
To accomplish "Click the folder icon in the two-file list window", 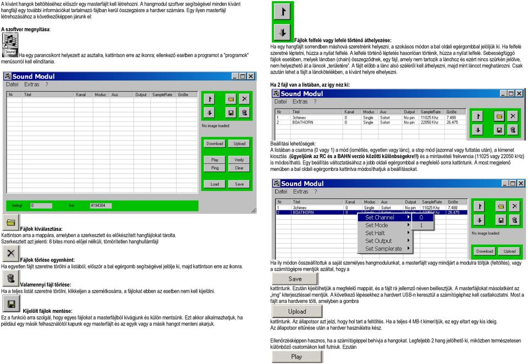I will tap(499, 116).
